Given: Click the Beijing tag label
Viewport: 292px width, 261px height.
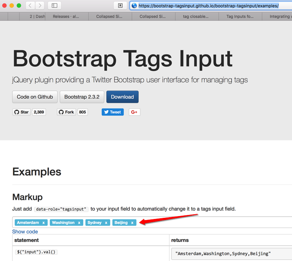Looking at the screenshot, I should [121, 223].
